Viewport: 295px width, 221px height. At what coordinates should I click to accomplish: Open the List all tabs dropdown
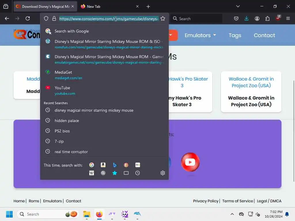[238, 6]
